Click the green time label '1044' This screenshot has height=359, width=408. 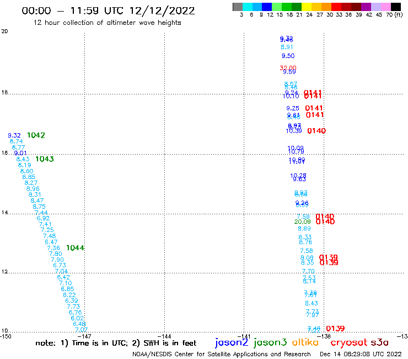point(75,248)
